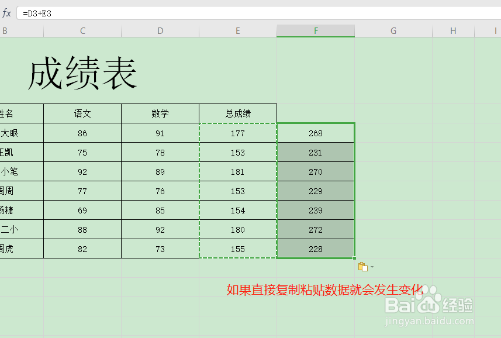The height and width of the screenshot is (338, 501).
Task: Click the cell showing 177
Action: pyautogui.click(x=237, y=133)
